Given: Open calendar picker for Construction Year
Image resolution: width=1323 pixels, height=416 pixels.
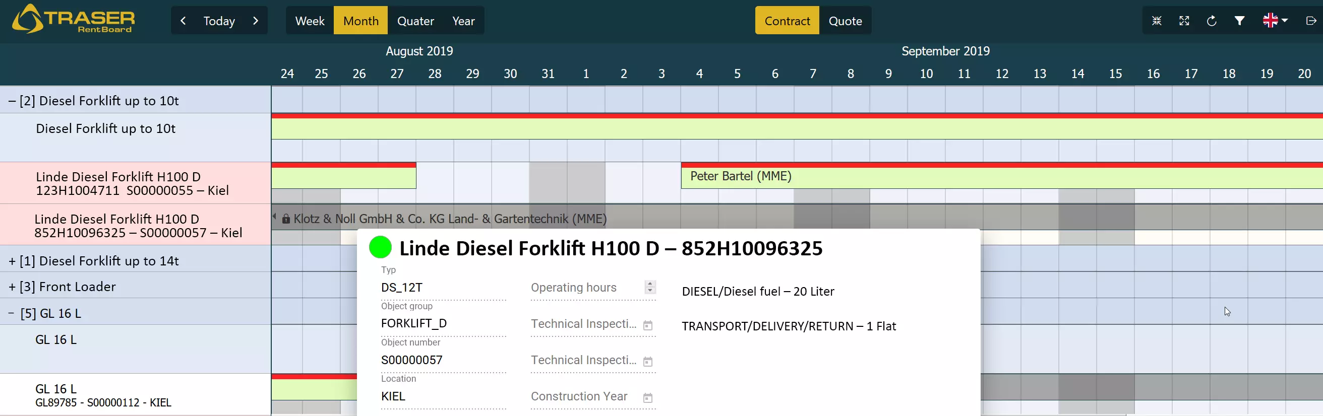Looking at the screenshot, I should (x=647, y=397).
